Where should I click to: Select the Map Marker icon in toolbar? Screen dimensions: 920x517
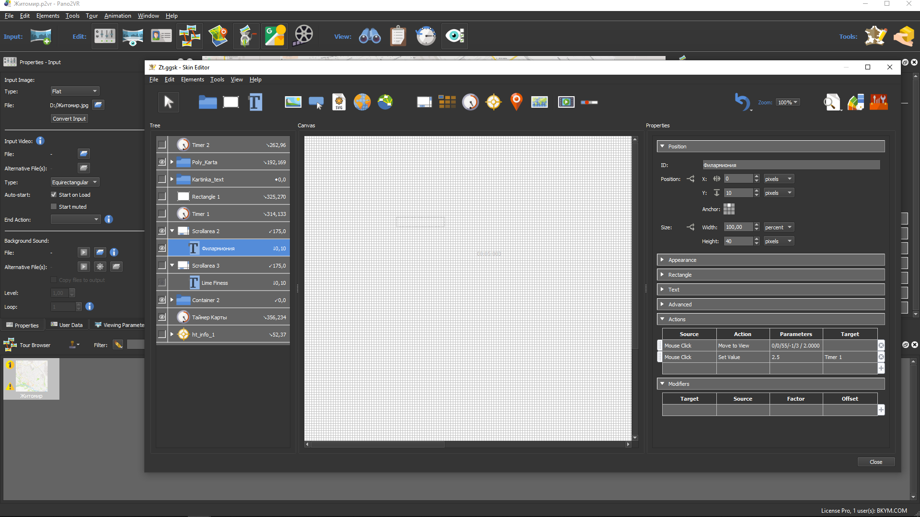[x=517, y=101]
